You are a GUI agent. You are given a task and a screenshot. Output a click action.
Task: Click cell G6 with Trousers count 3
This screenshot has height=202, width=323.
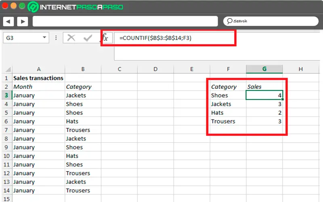[264, 122]
